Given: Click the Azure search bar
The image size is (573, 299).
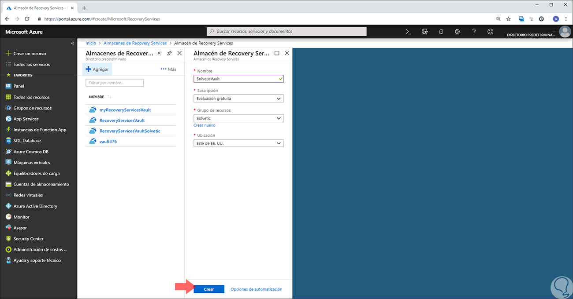Looking at the screenshot, I should click(x=286, y=31).
